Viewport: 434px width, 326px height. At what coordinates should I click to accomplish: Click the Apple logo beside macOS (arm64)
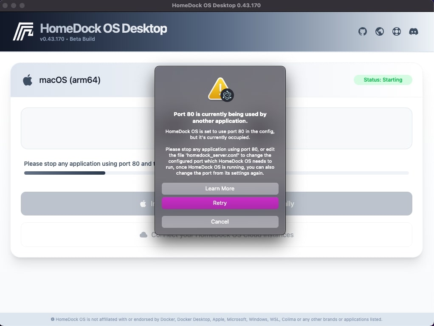tap(28, 80)
